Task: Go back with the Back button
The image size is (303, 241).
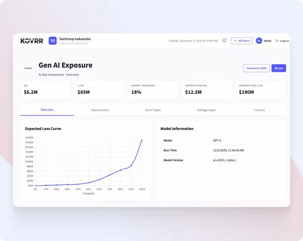Action: click(28, 68)
